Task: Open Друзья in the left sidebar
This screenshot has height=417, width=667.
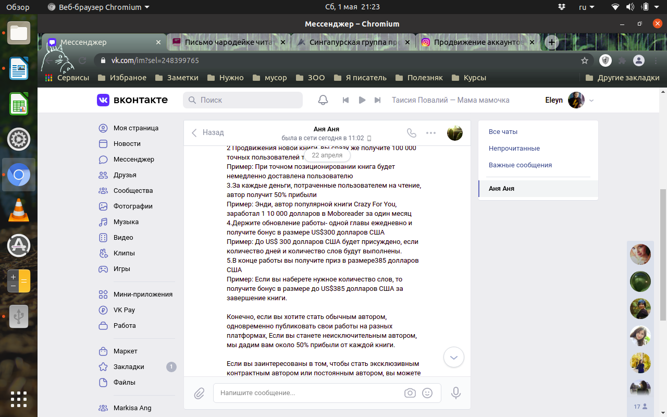Action: [125, 175]
